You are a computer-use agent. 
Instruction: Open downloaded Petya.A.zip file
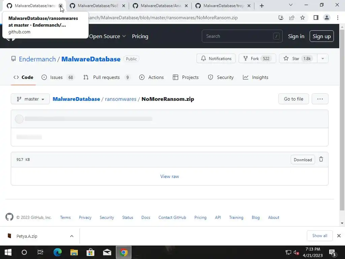pyautogui.click(x=27, y=236)
